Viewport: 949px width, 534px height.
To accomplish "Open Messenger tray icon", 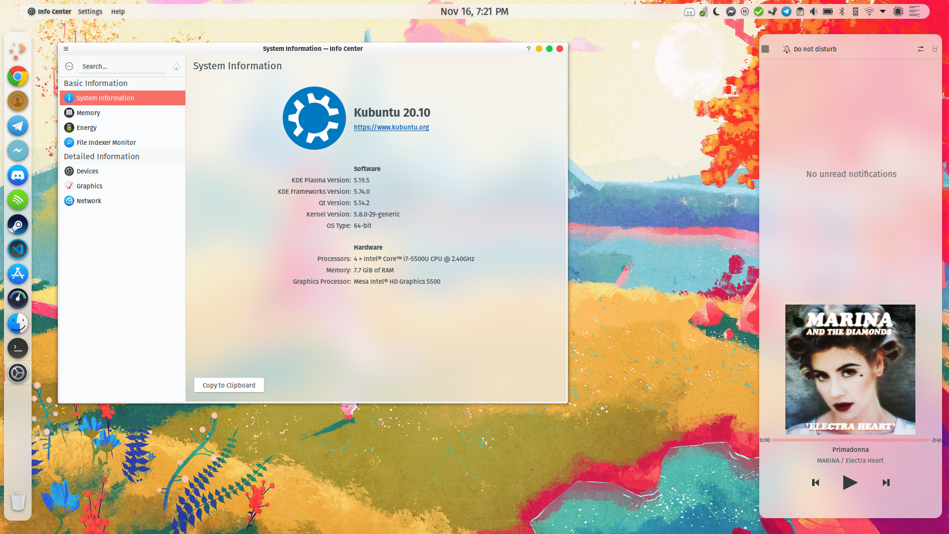I will [731, 11].
